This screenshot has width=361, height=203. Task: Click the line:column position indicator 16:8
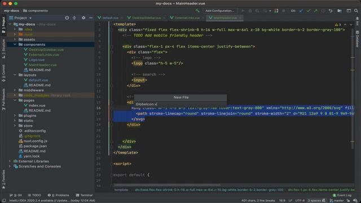(282, 201)
